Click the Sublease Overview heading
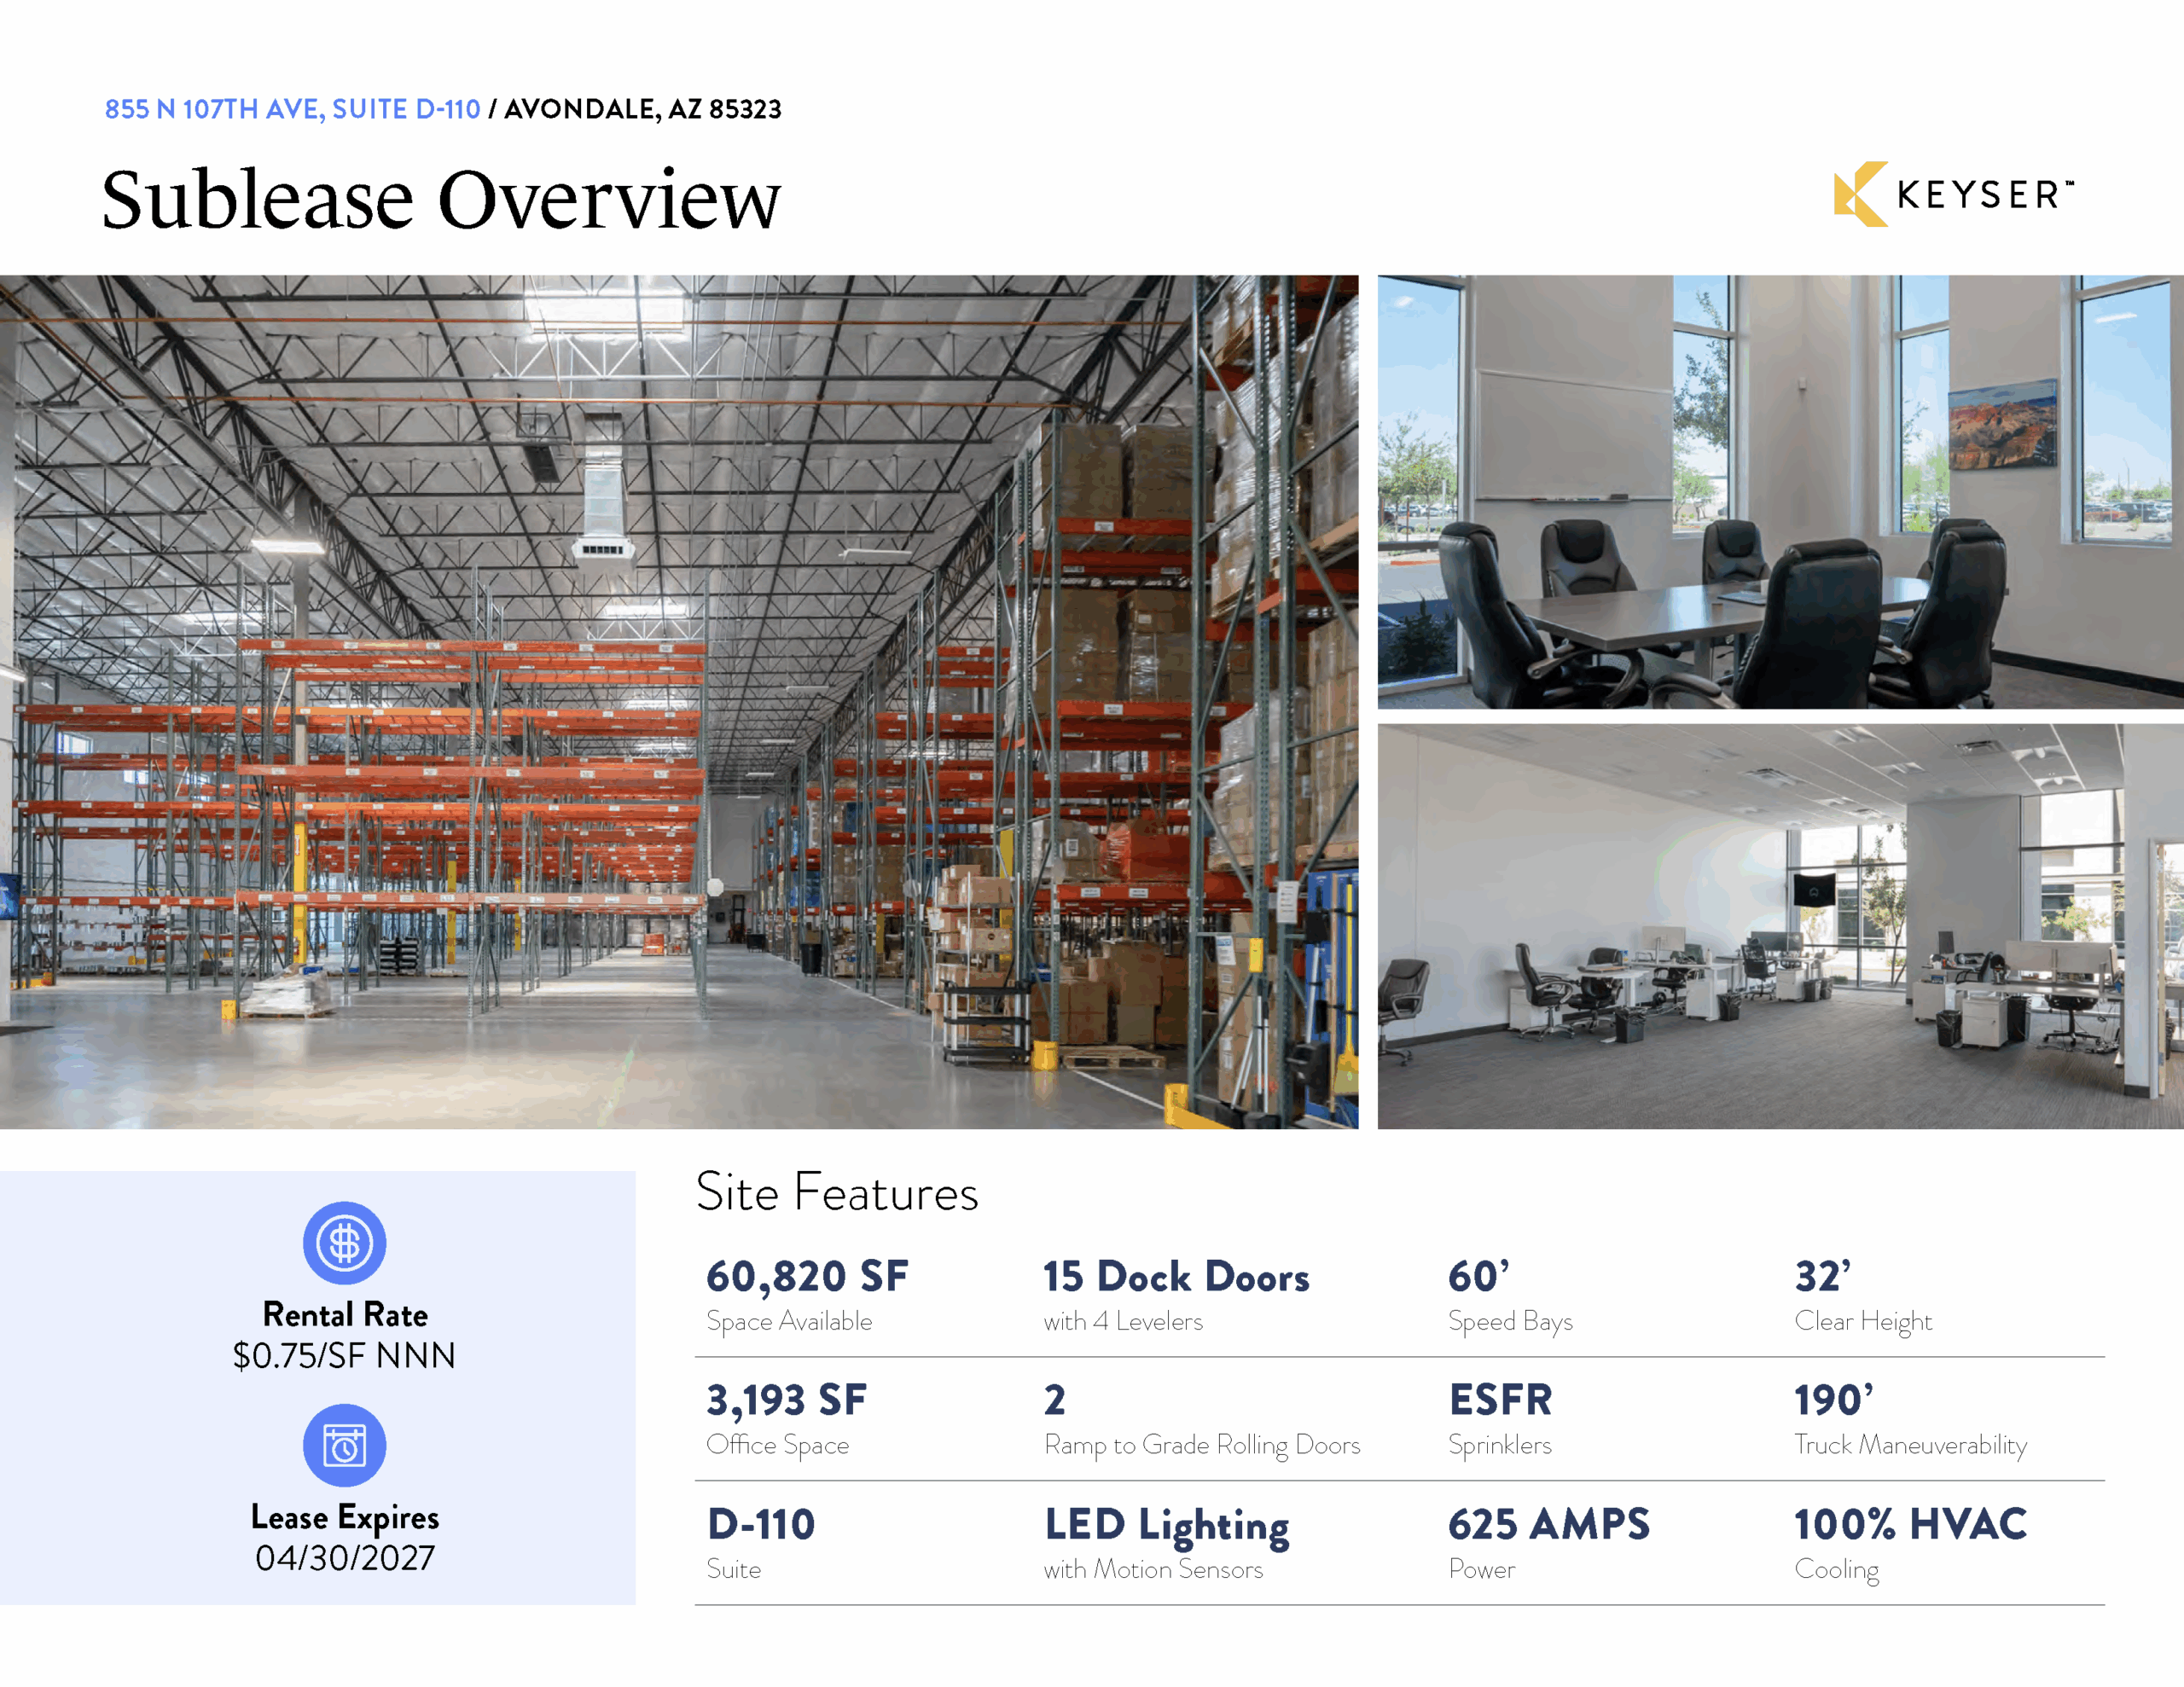 (440, 200)
